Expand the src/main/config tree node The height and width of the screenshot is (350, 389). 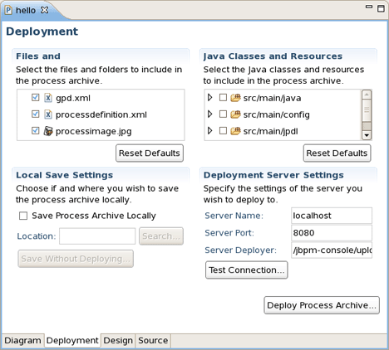pos(210,114)
